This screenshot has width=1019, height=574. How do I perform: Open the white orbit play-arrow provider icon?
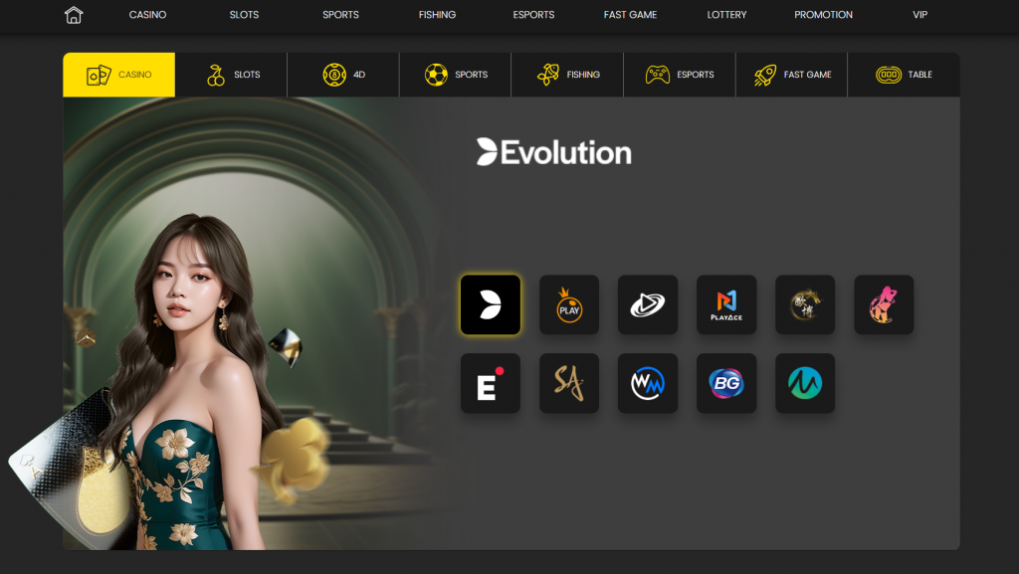click(648, 304)
